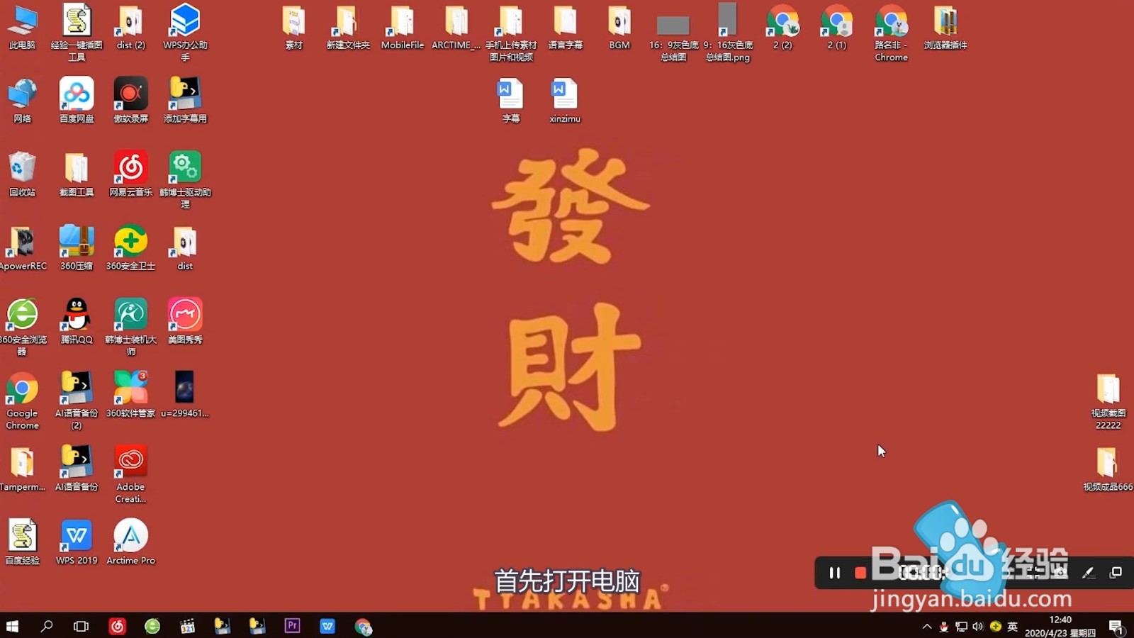The width and height of the screenshot is (1134, 638).
Task: Open NetEase Cloud Music (网易云音乐)
Action: pos(130,170)
